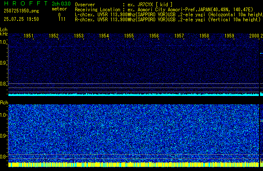This screenshot has height=171, width=263.
Task: Select the 1957 time marker
Action: (179, 36)
